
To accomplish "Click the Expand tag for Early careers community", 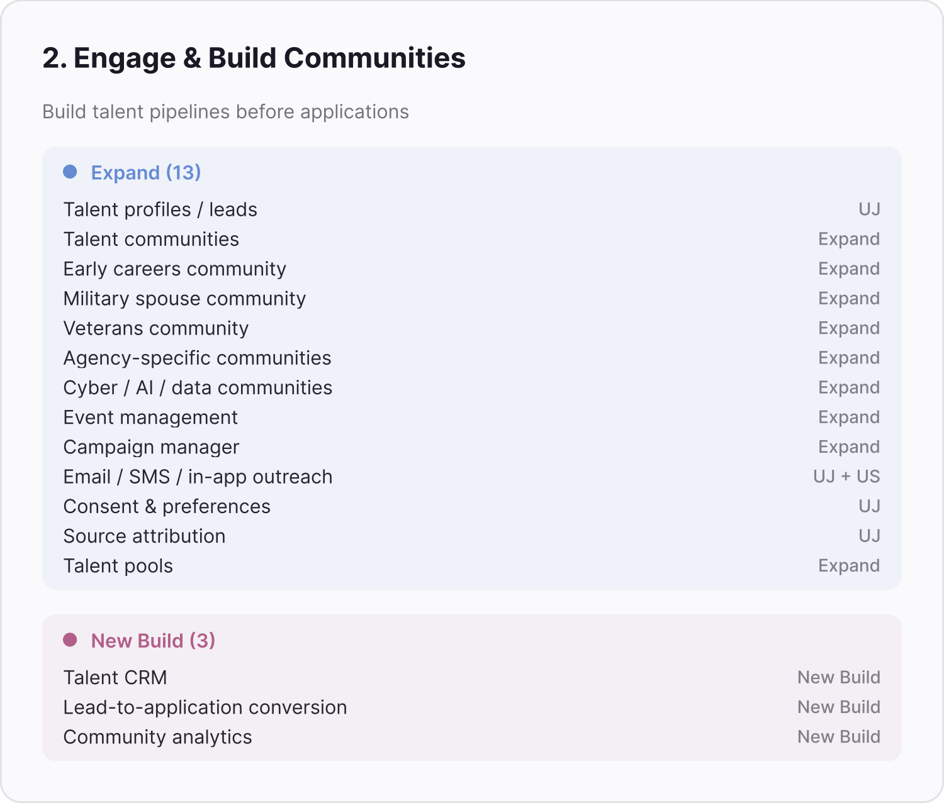I will (x=849, y=269).
